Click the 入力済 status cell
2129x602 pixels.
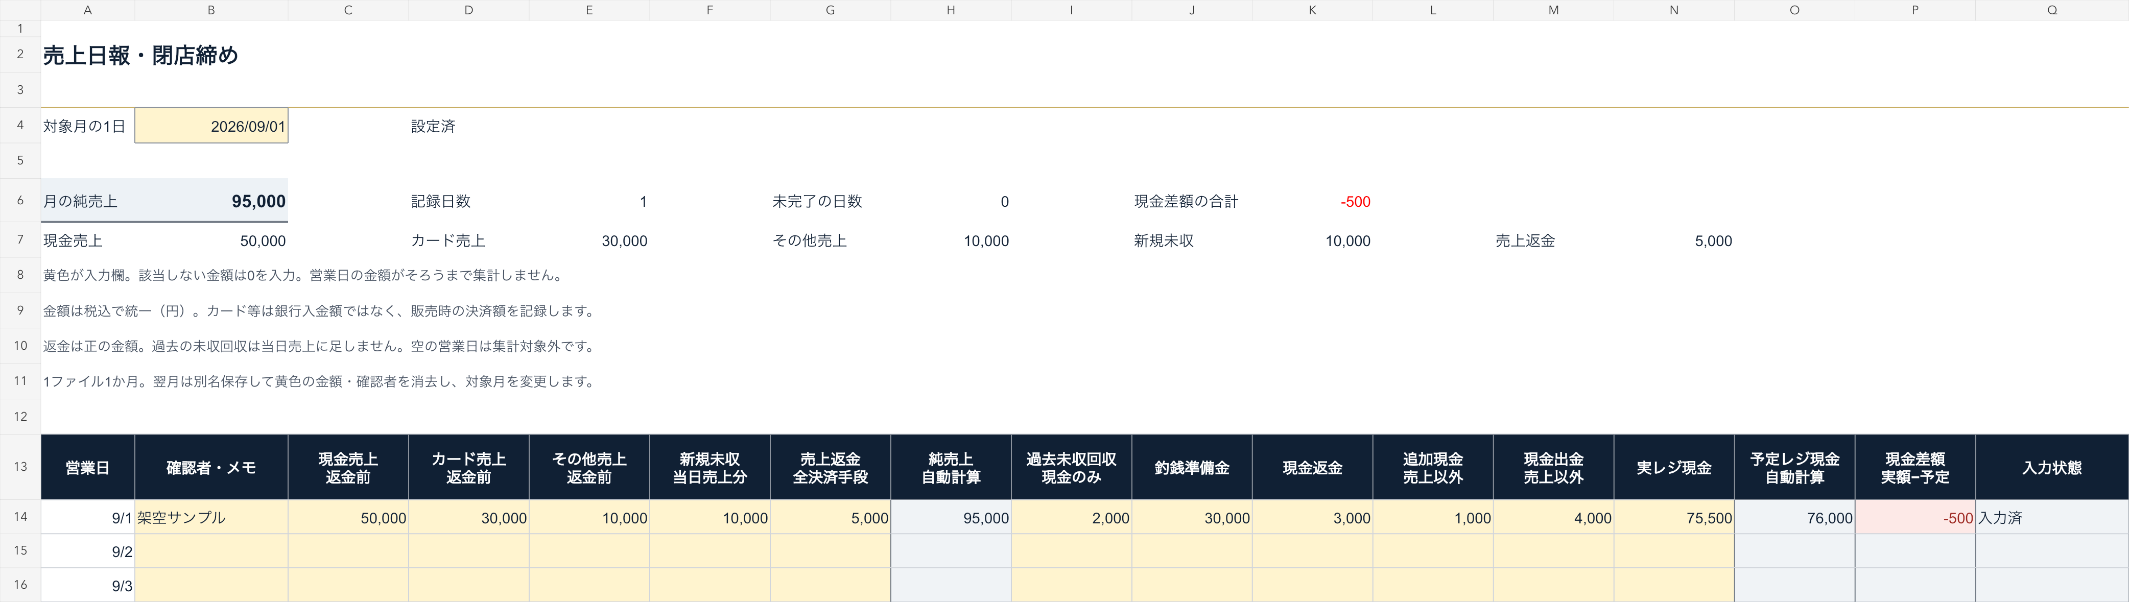click(2051, 518)
